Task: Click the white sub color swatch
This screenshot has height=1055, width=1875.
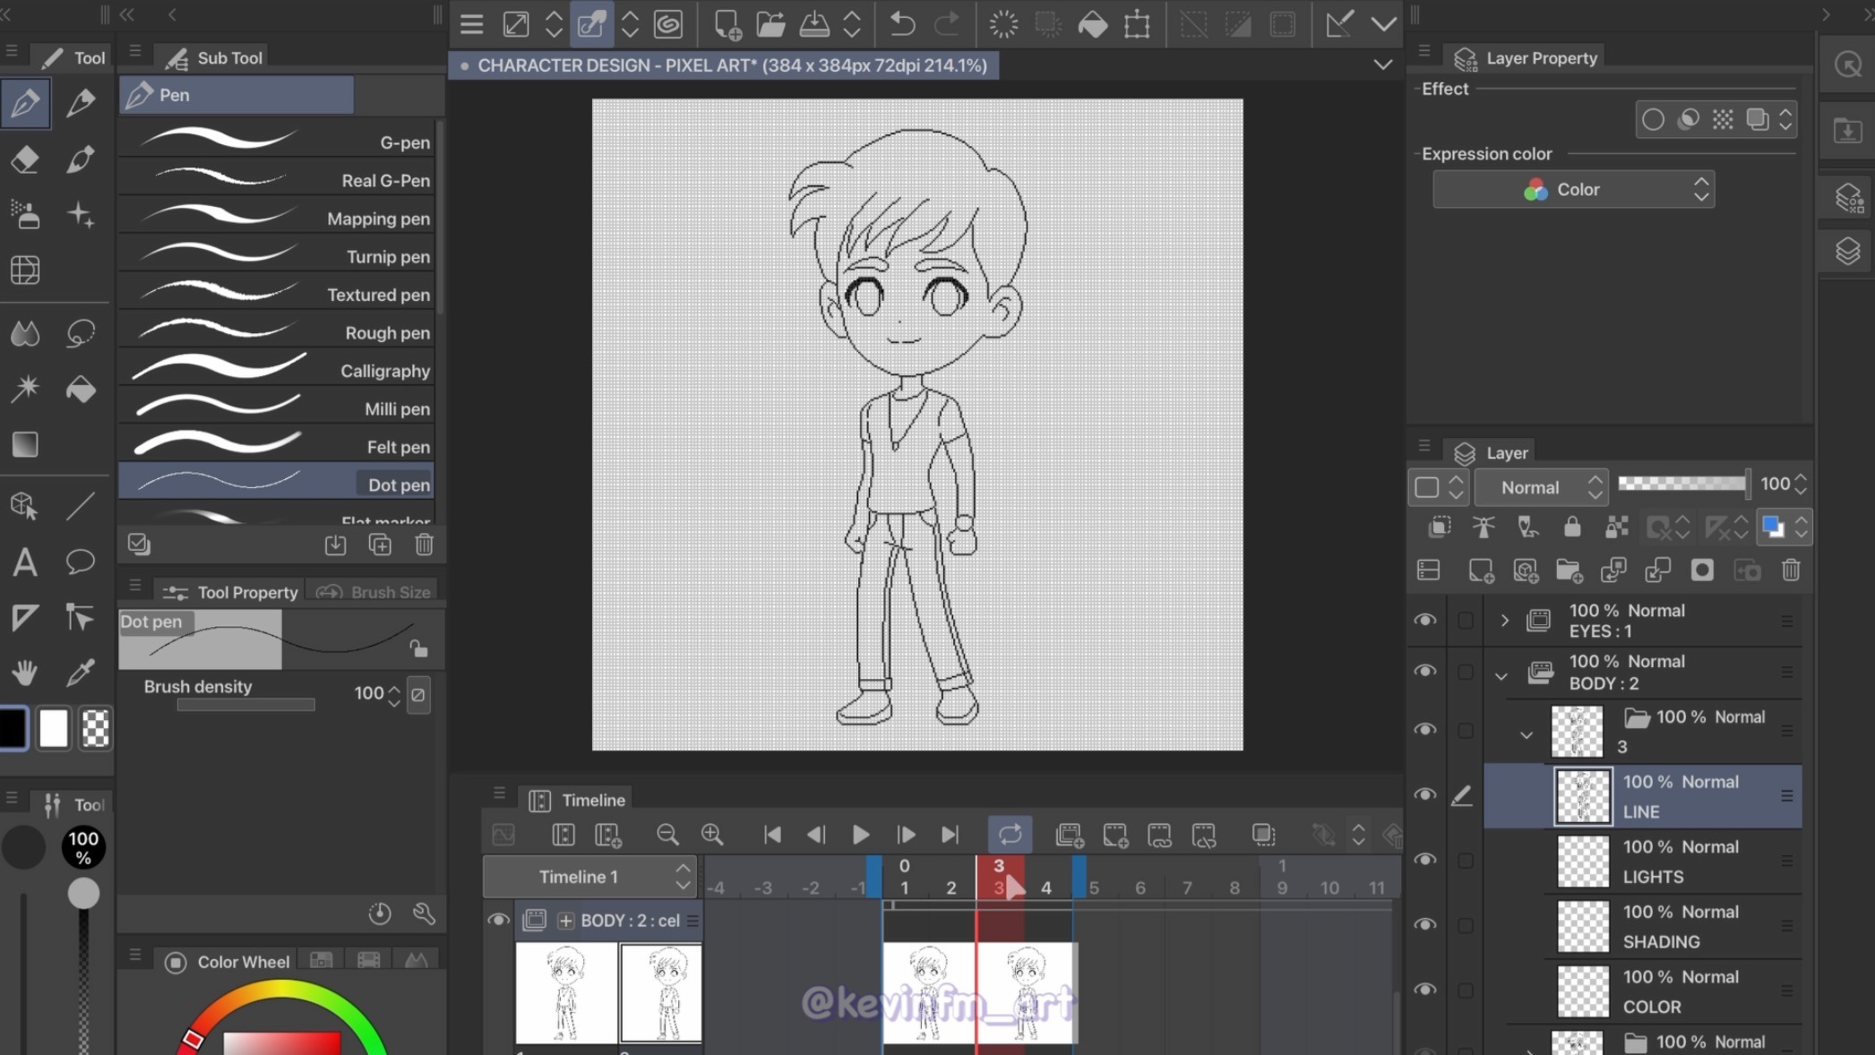Action: tap(54, 728)
